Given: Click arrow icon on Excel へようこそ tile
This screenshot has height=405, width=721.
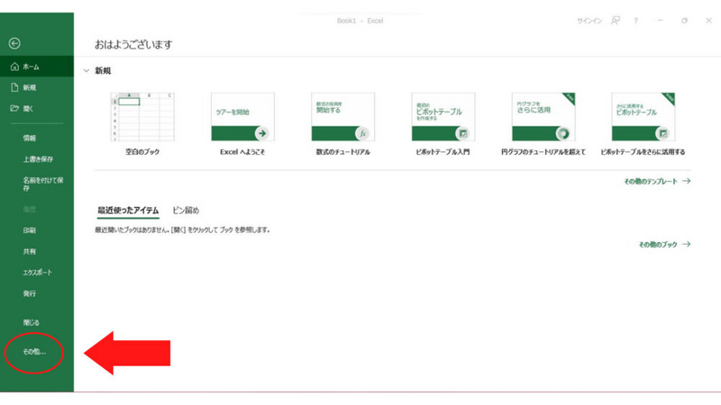Looking at the screenshot, I should coord(262,133).
